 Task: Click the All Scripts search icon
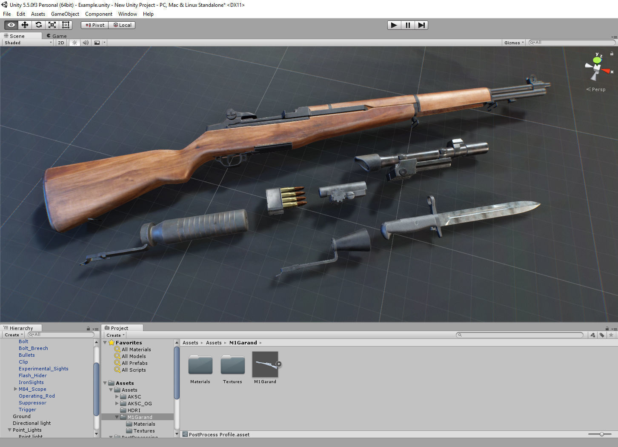pos(117,370)
